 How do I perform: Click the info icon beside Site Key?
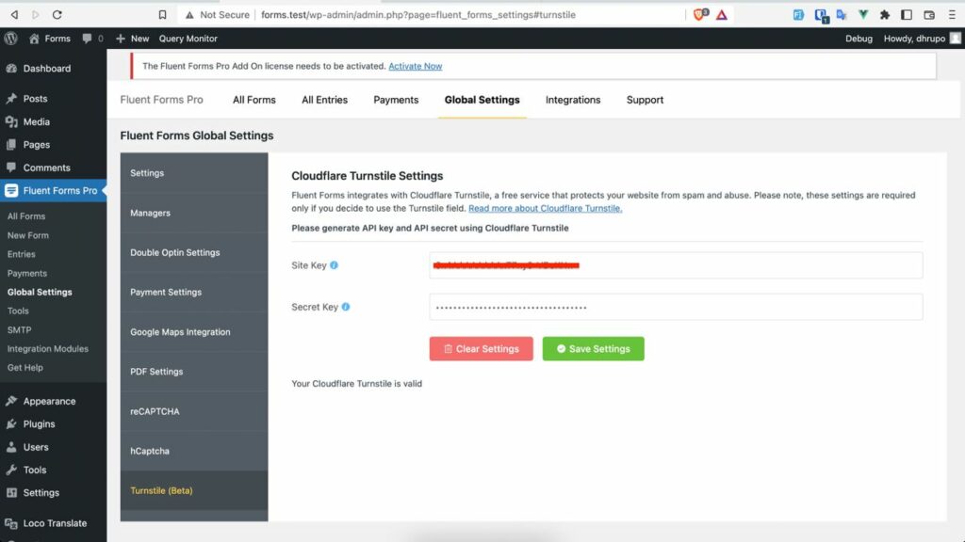(334, 265)
